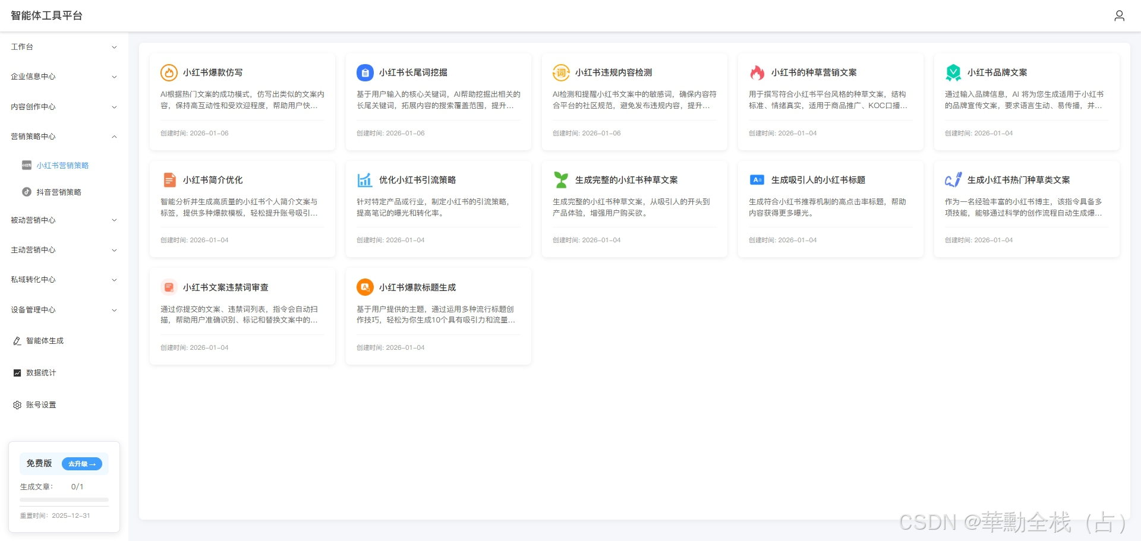Viewport: 1141px width, 541px height.
Task: Click the 0/1 article count value
Action: [77, 486]
